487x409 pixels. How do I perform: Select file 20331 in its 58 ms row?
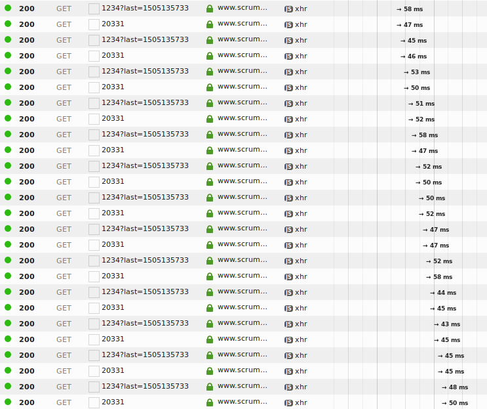pyautogui.click(x=113, y=276)
